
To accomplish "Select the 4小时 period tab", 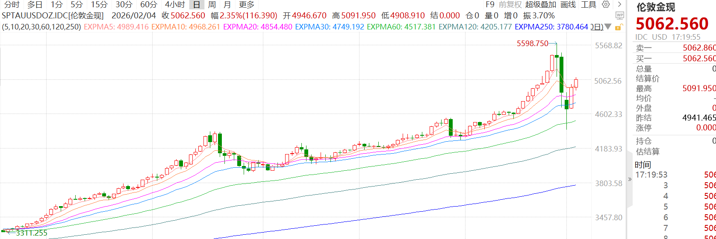I will coord(175,5).
